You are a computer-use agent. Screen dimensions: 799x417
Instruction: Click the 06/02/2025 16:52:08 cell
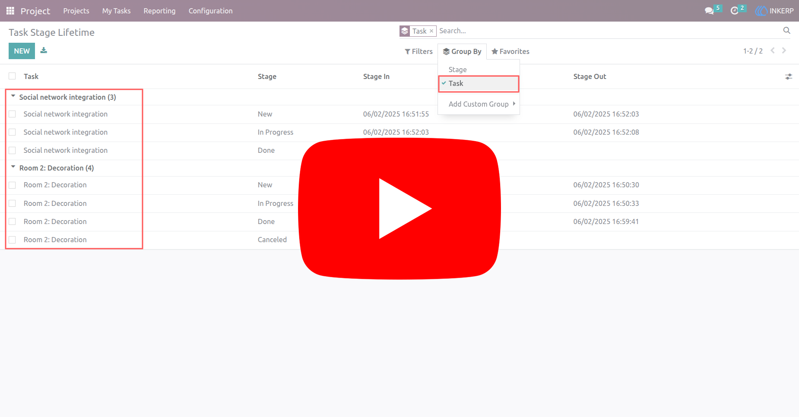(606, 132)
